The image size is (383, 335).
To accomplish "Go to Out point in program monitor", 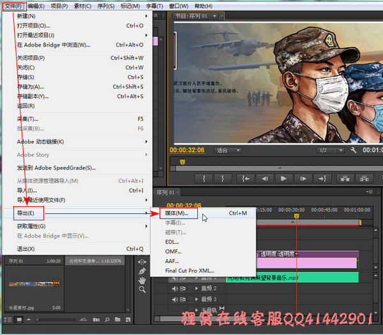I will pos(322,179).
